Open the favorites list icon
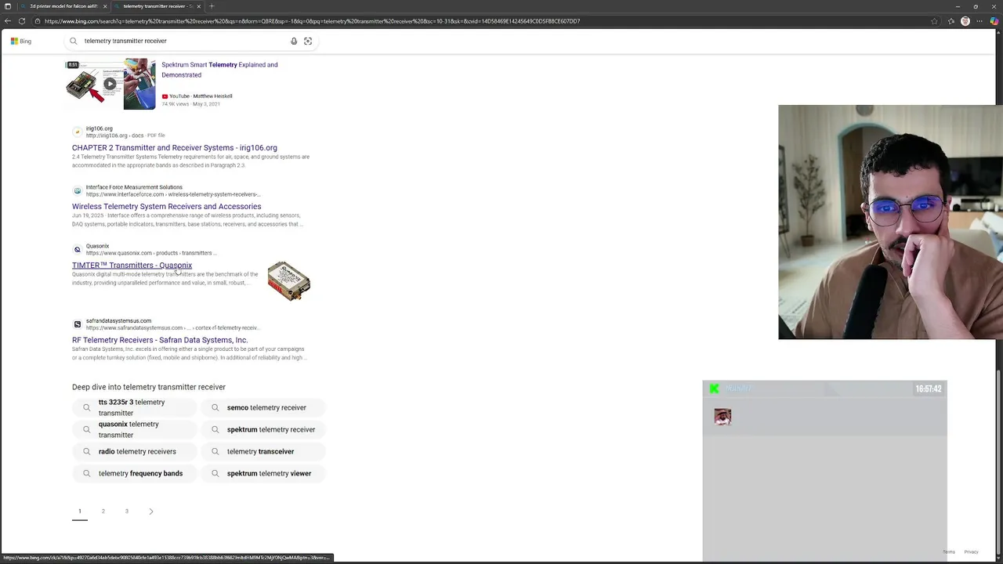 tap(951, 21)
